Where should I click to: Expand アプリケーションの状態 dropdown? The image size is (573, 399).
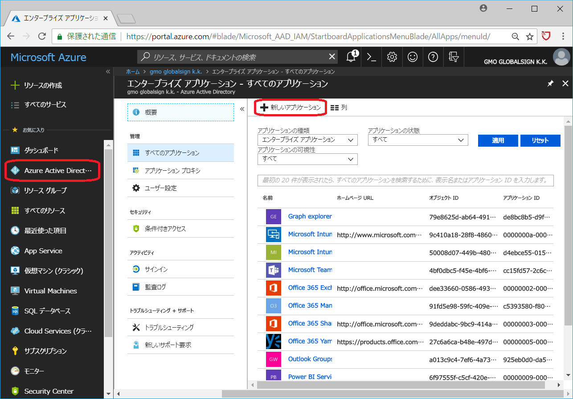(418, 140)
